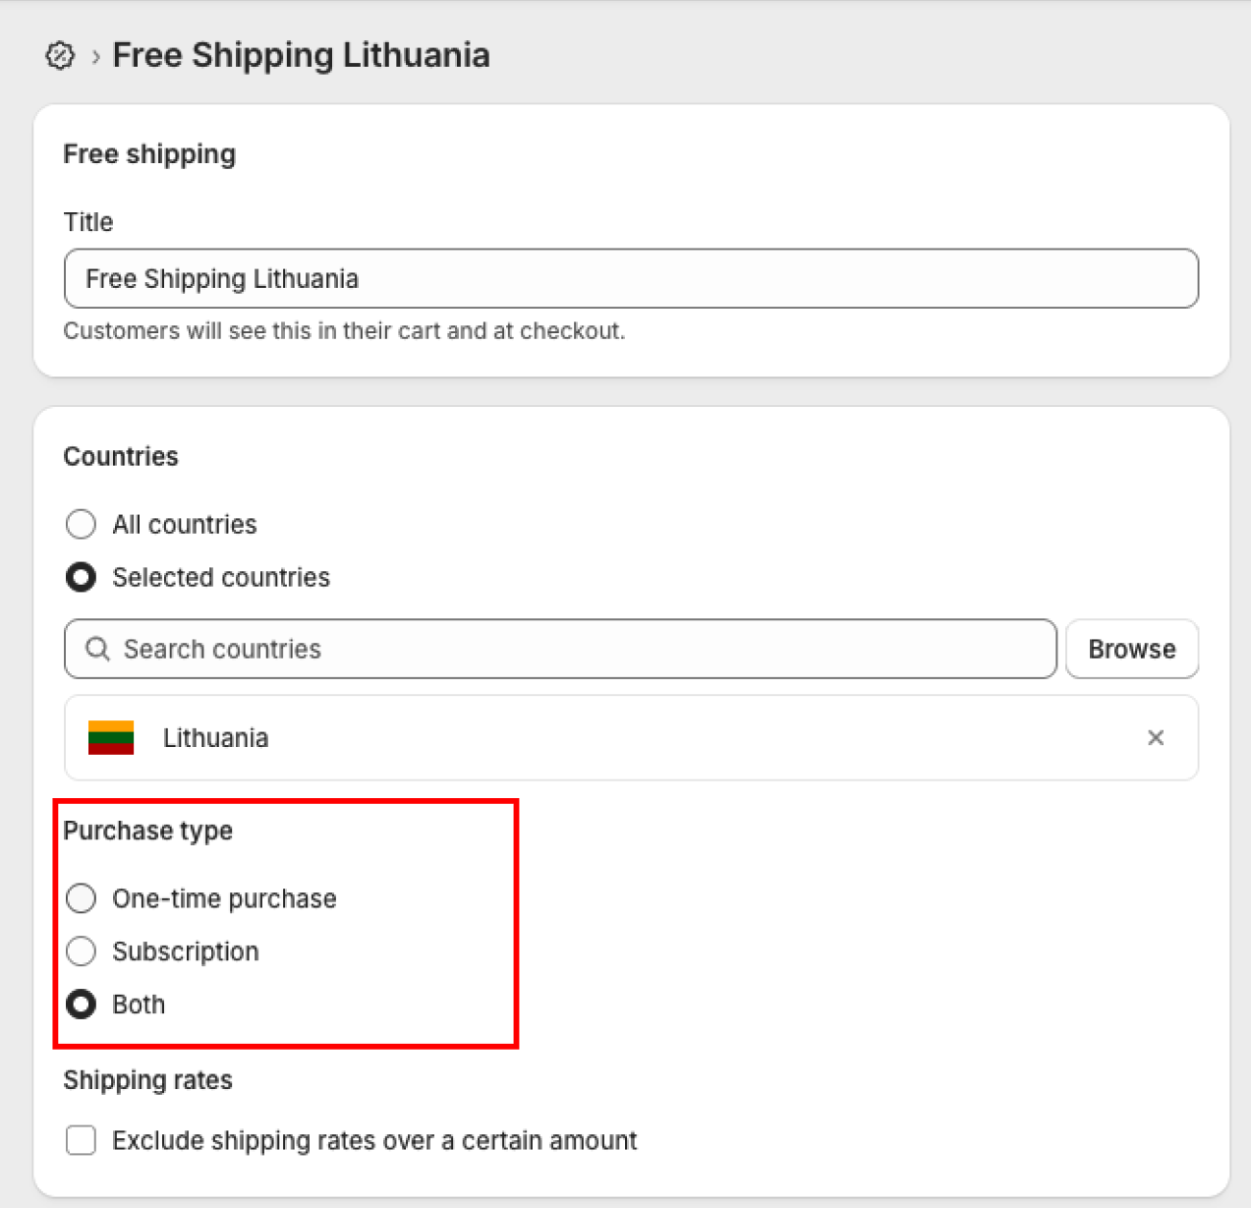Click the Lithuania country name in list
The width and height of the screenshot is (1251, 1208).
pos(215,738)
